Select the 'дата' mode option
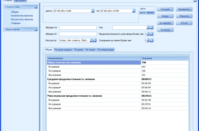 click(x=143, y=8)
